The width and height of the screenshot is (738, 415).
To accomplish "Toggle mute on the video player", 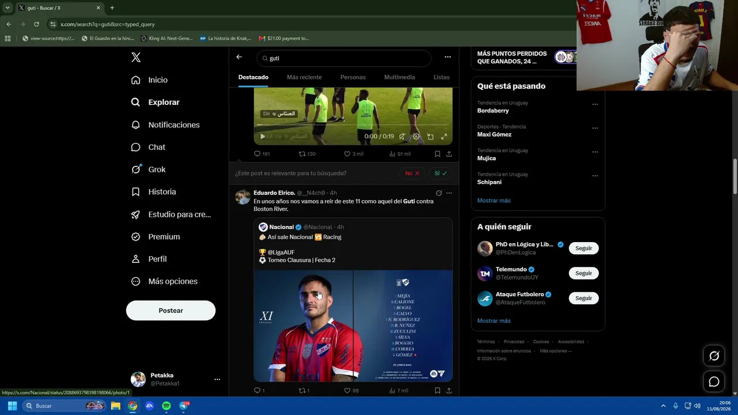I will coord(402,137).
